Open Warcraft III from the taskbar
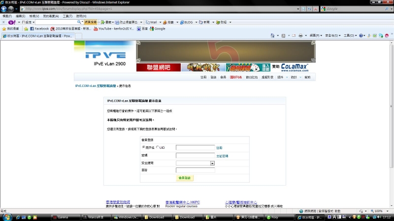 point(96,217)
